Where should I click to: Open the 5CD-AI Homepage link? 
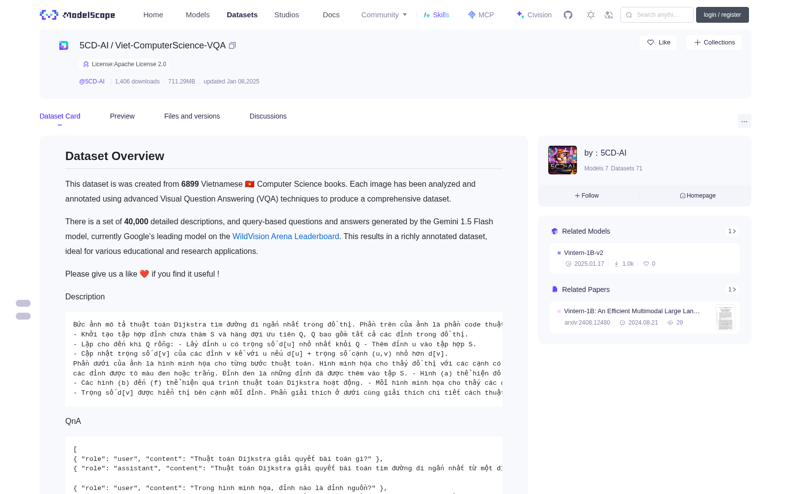[698, 196]
